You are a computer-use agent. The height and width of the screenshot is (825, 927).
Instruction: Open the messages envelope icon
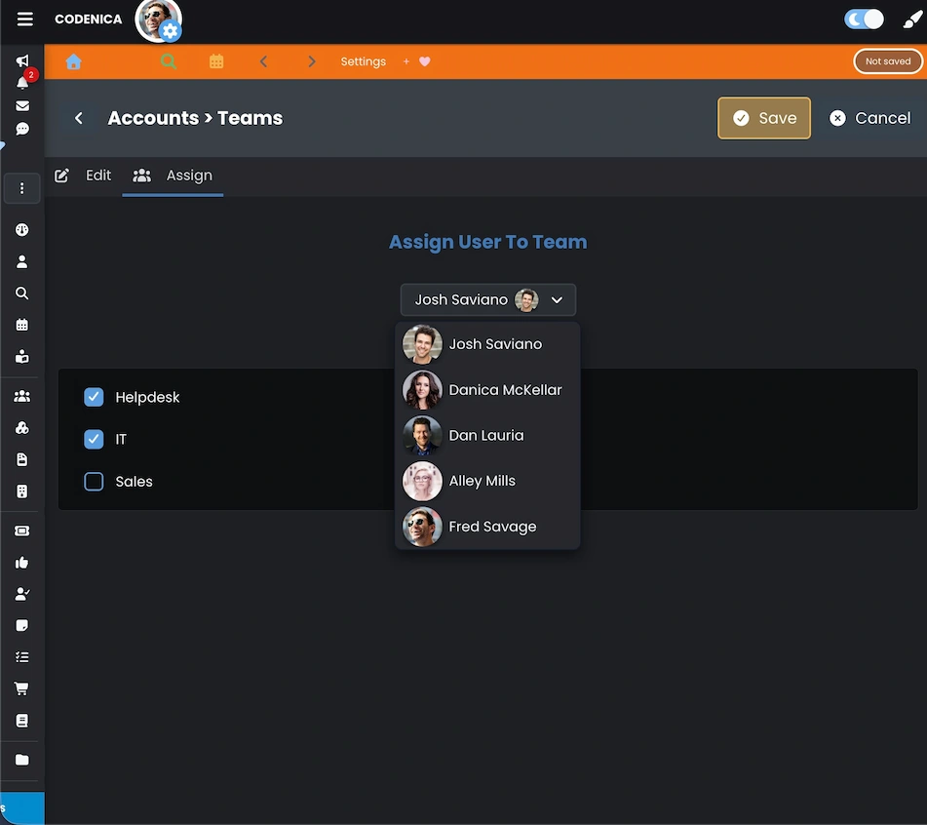tap(21, 105)
